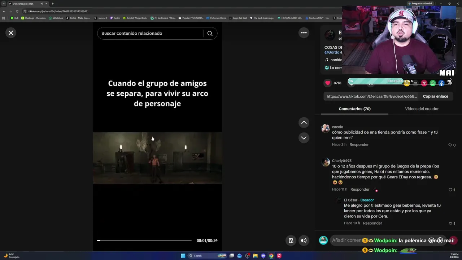Close the Mensajes TikTok browser tab
This screenshot has height=260, width=462.
pos(46,4)
